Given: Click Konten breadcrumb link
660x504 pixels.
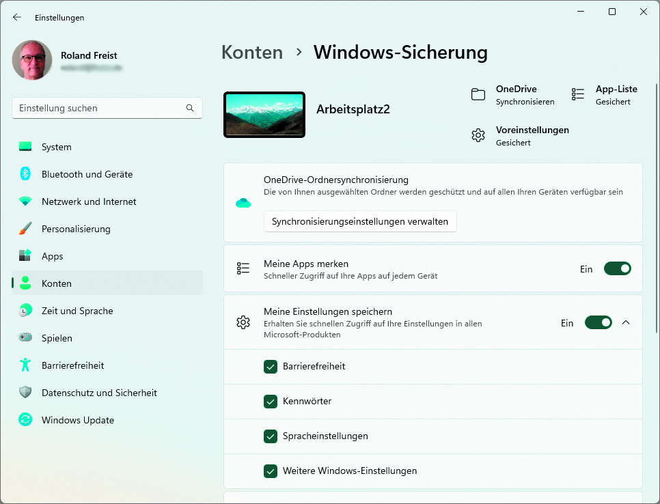Looking at the screenshot, I should click(252, 52).
